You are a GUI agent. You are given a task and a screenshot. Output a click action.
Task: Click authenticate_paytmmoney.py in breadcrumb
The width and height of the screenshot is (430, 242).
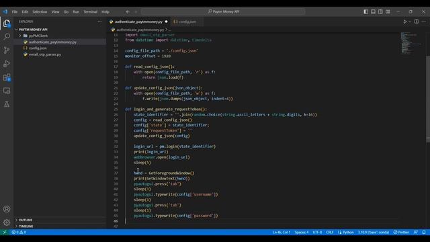coord(140,30)
